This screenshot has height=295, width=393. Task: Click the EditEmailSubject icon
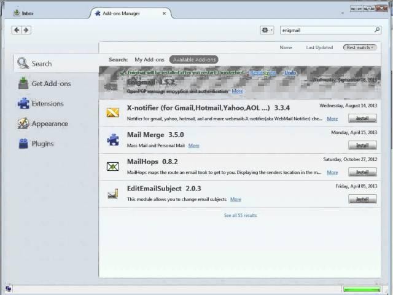tap(113, 194)
